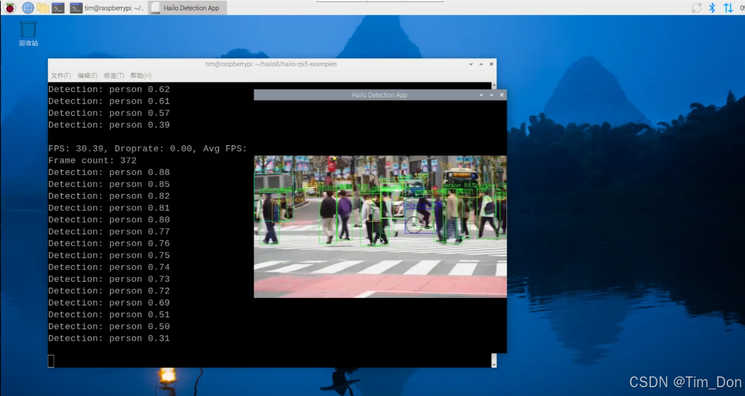Click the 'Detection: person 0.74' line
This screenshot has height=396, width=745.
pos(109,268)
